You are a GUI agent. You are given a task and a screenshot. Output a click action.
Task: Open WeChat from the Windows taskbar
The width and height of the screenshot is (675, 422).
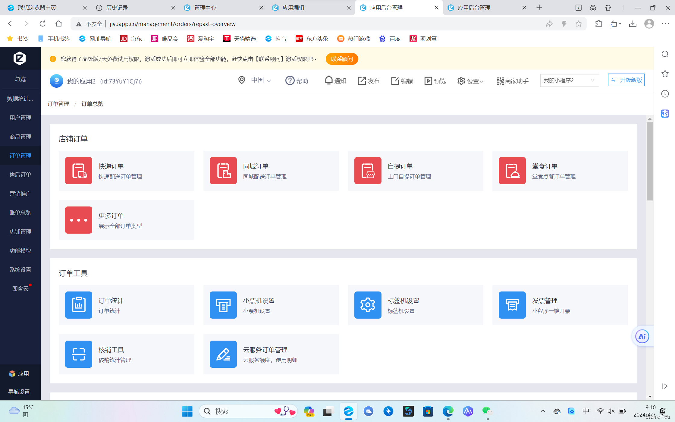pos(487,411)
